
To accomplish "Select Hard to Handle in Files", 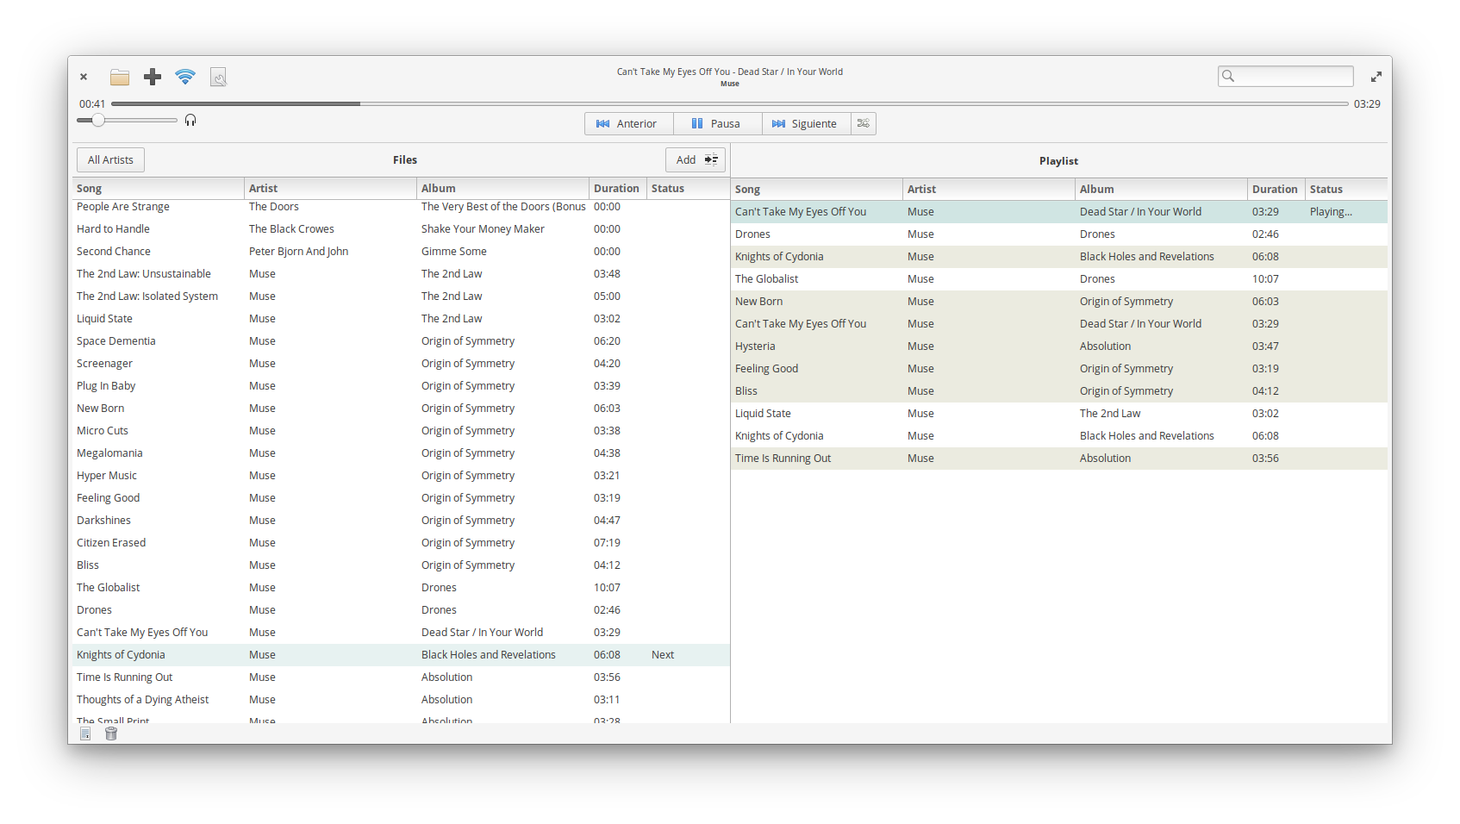I will tap(401, 228).
